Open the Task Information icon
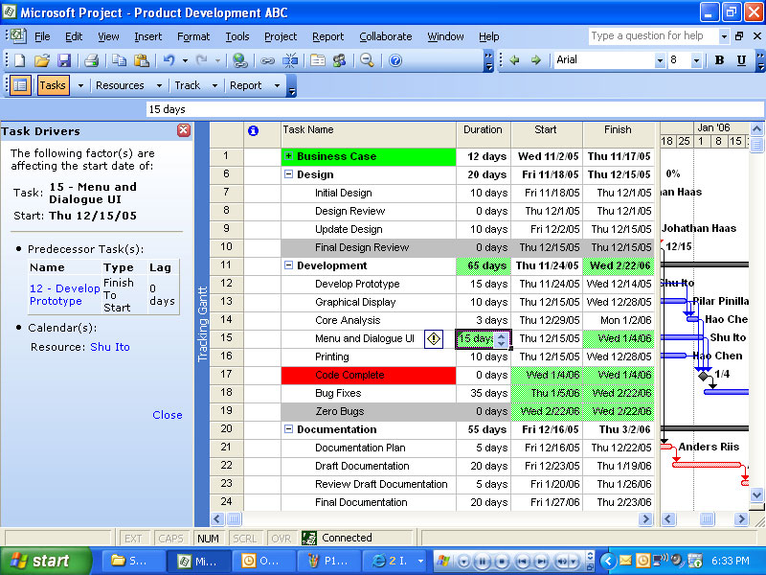Viewport: 766px width, 575px height. pyautogui.click(x=318, y=60)
